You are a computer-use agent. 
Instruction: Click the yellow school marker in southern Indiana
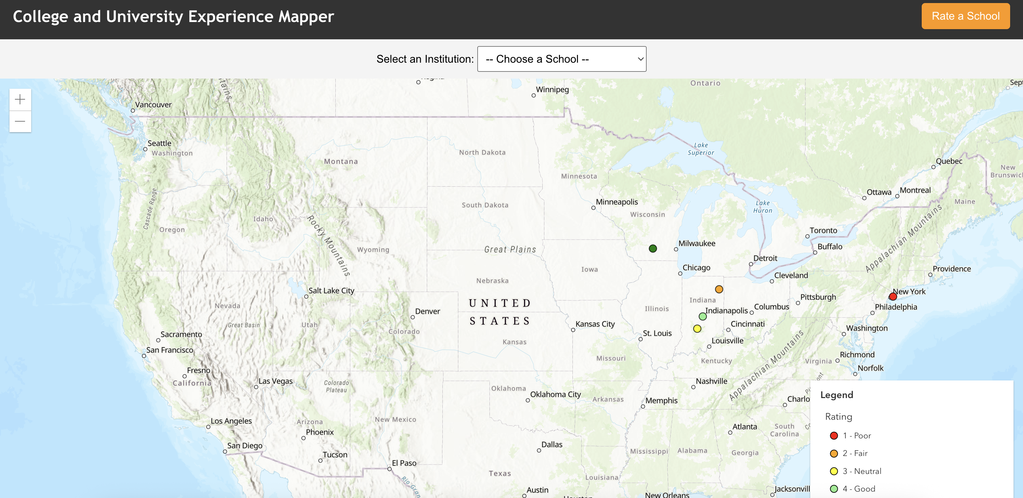(697, 328)
